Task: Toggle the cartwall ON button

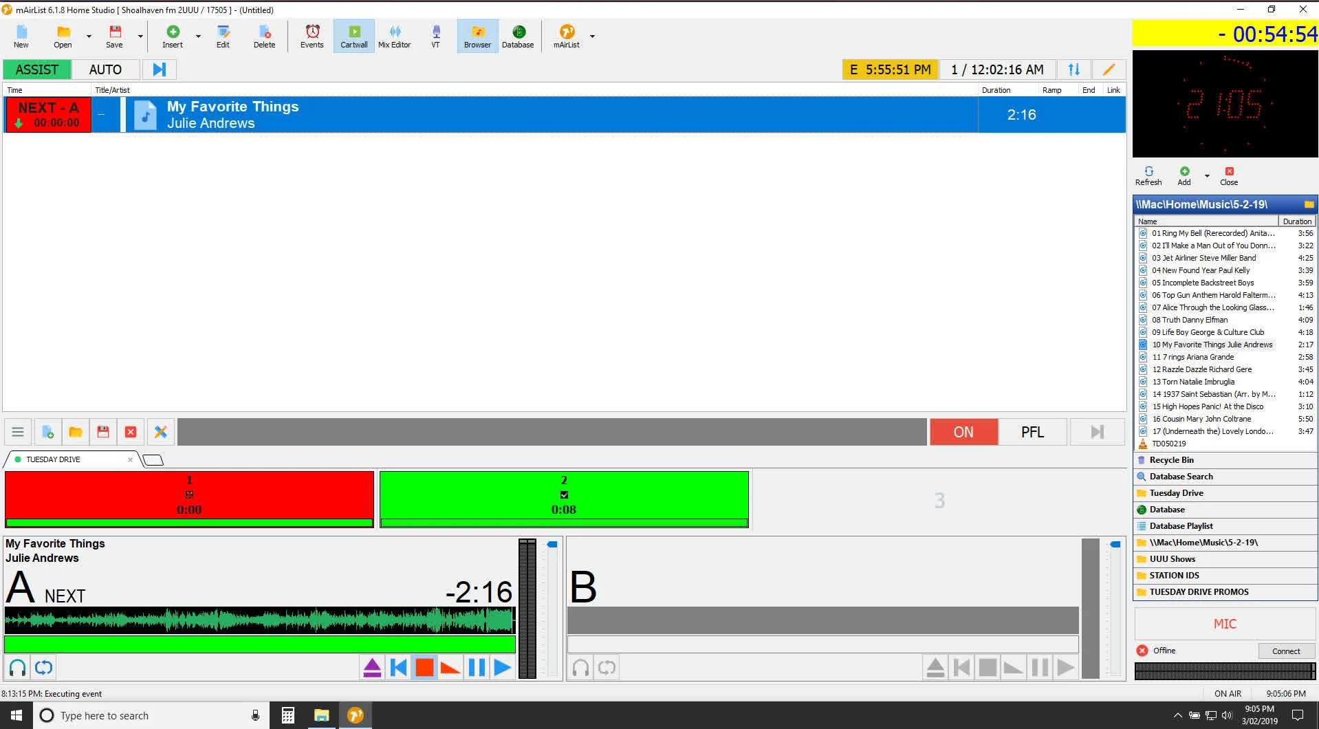Action: 963,432
